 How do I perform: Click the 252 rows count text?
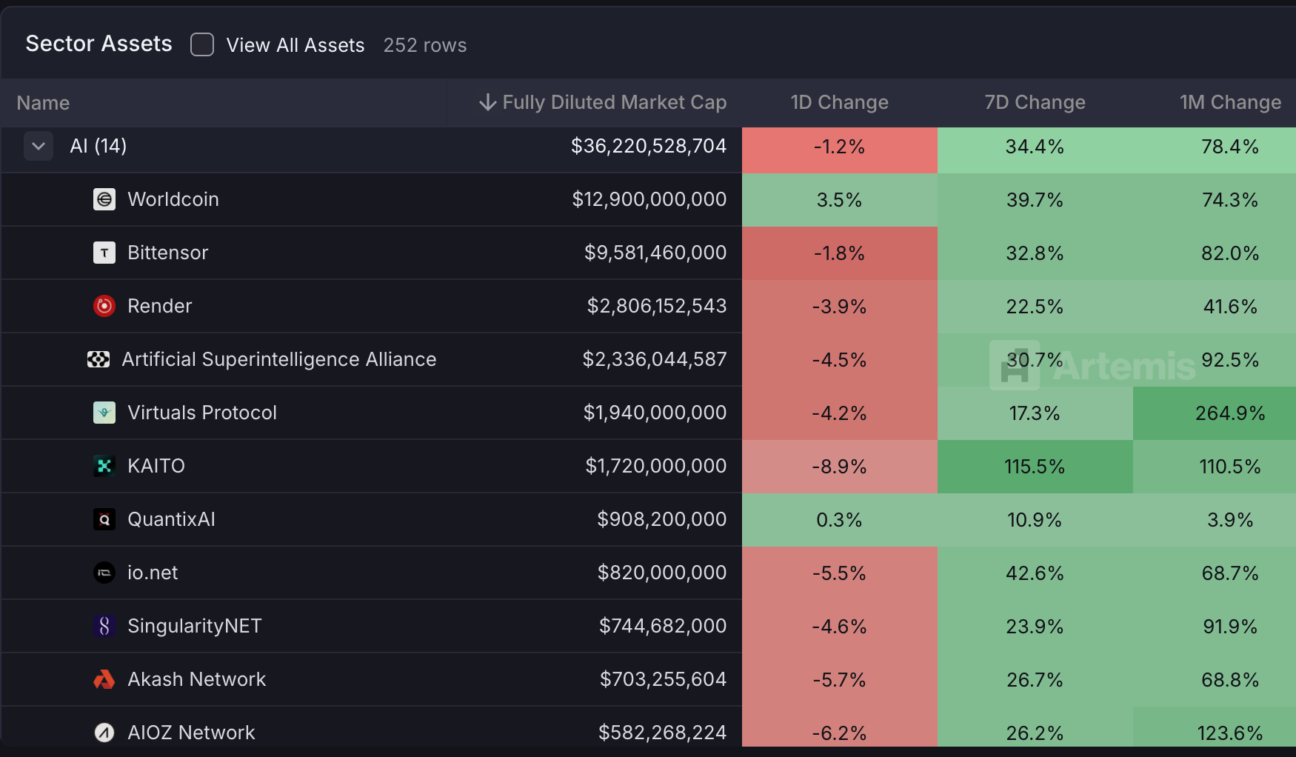pyautogui.click(x=425, y=45)
